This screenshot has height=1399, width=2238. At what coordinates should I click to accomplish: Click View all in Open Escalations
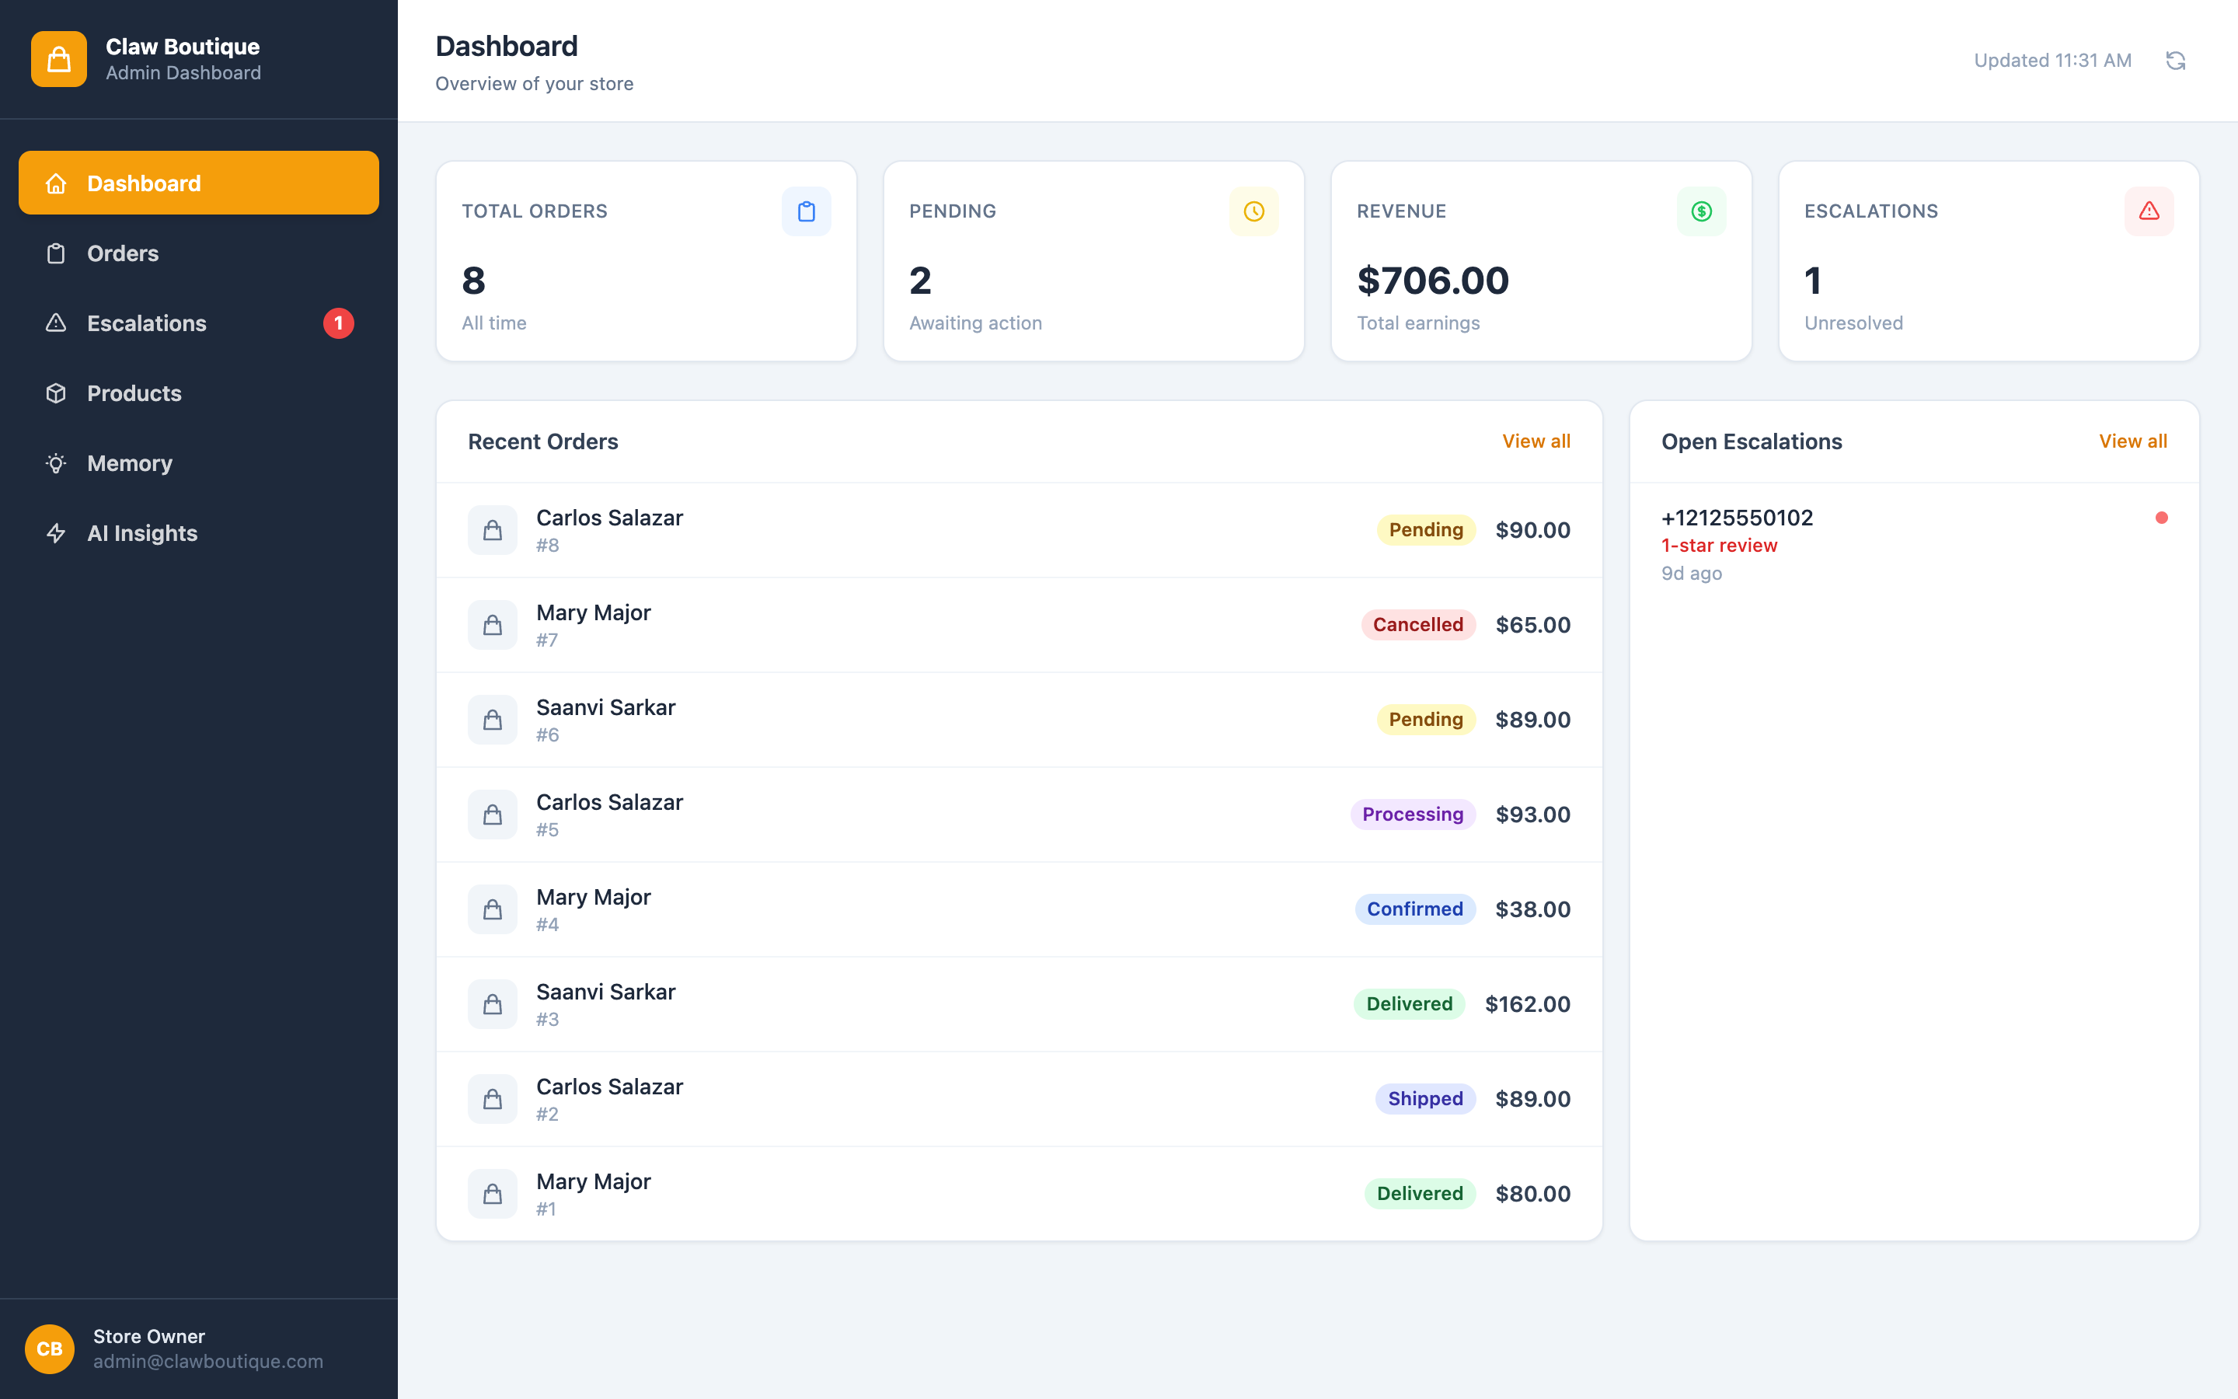pyautogui.click(x=2132, y=441)
